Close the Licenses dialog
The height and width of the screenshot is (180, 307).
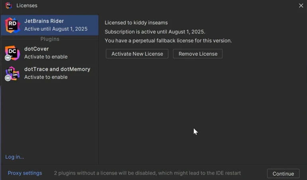[x=301, y=6]
